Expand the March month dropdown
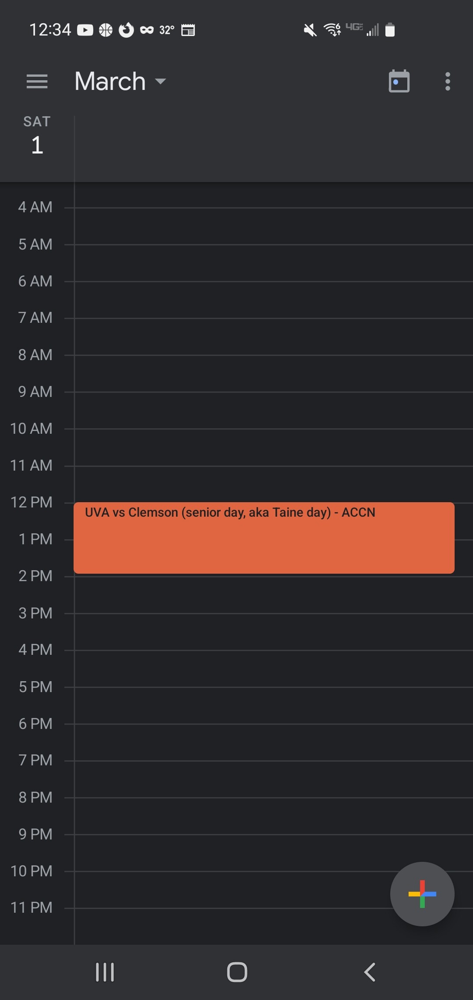Screen dimensions: 473x1000 110,82
